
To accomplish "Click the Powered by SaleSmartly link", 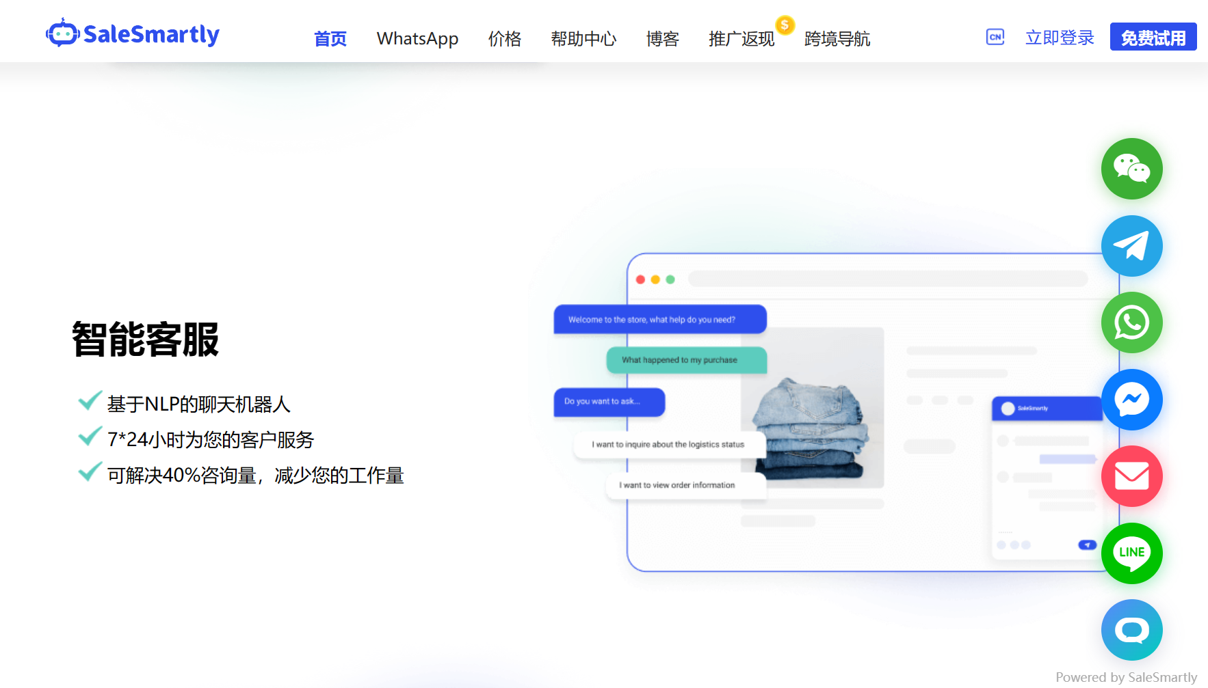I will (x=1126, y=677).
